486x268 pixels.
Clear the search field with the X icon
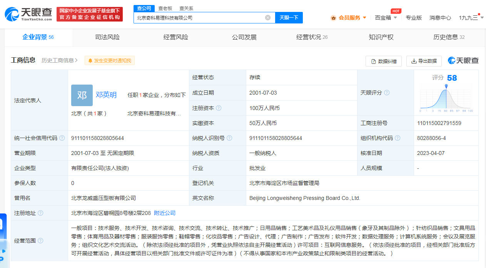click(x=268, y=18)
